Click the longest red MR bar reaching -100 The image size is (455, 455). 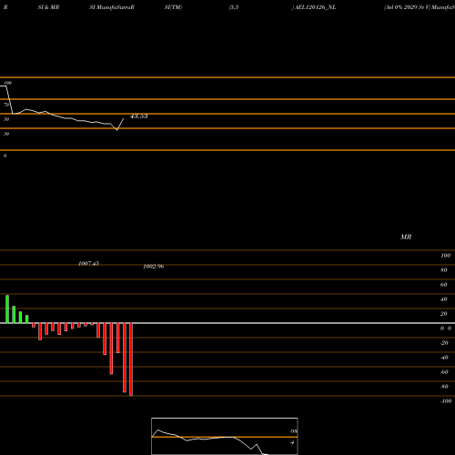click(x=131, y=359)
